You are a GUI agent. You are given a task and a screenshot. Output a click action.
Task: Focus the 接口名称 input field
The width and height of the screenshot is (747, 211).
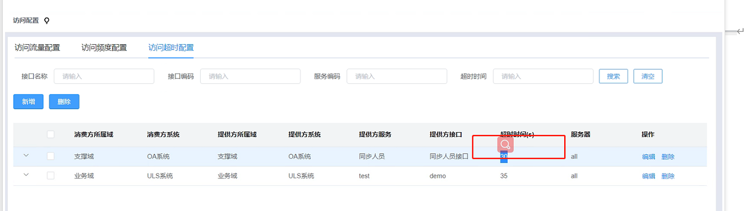pyautogui.click(x=104, y=76)
